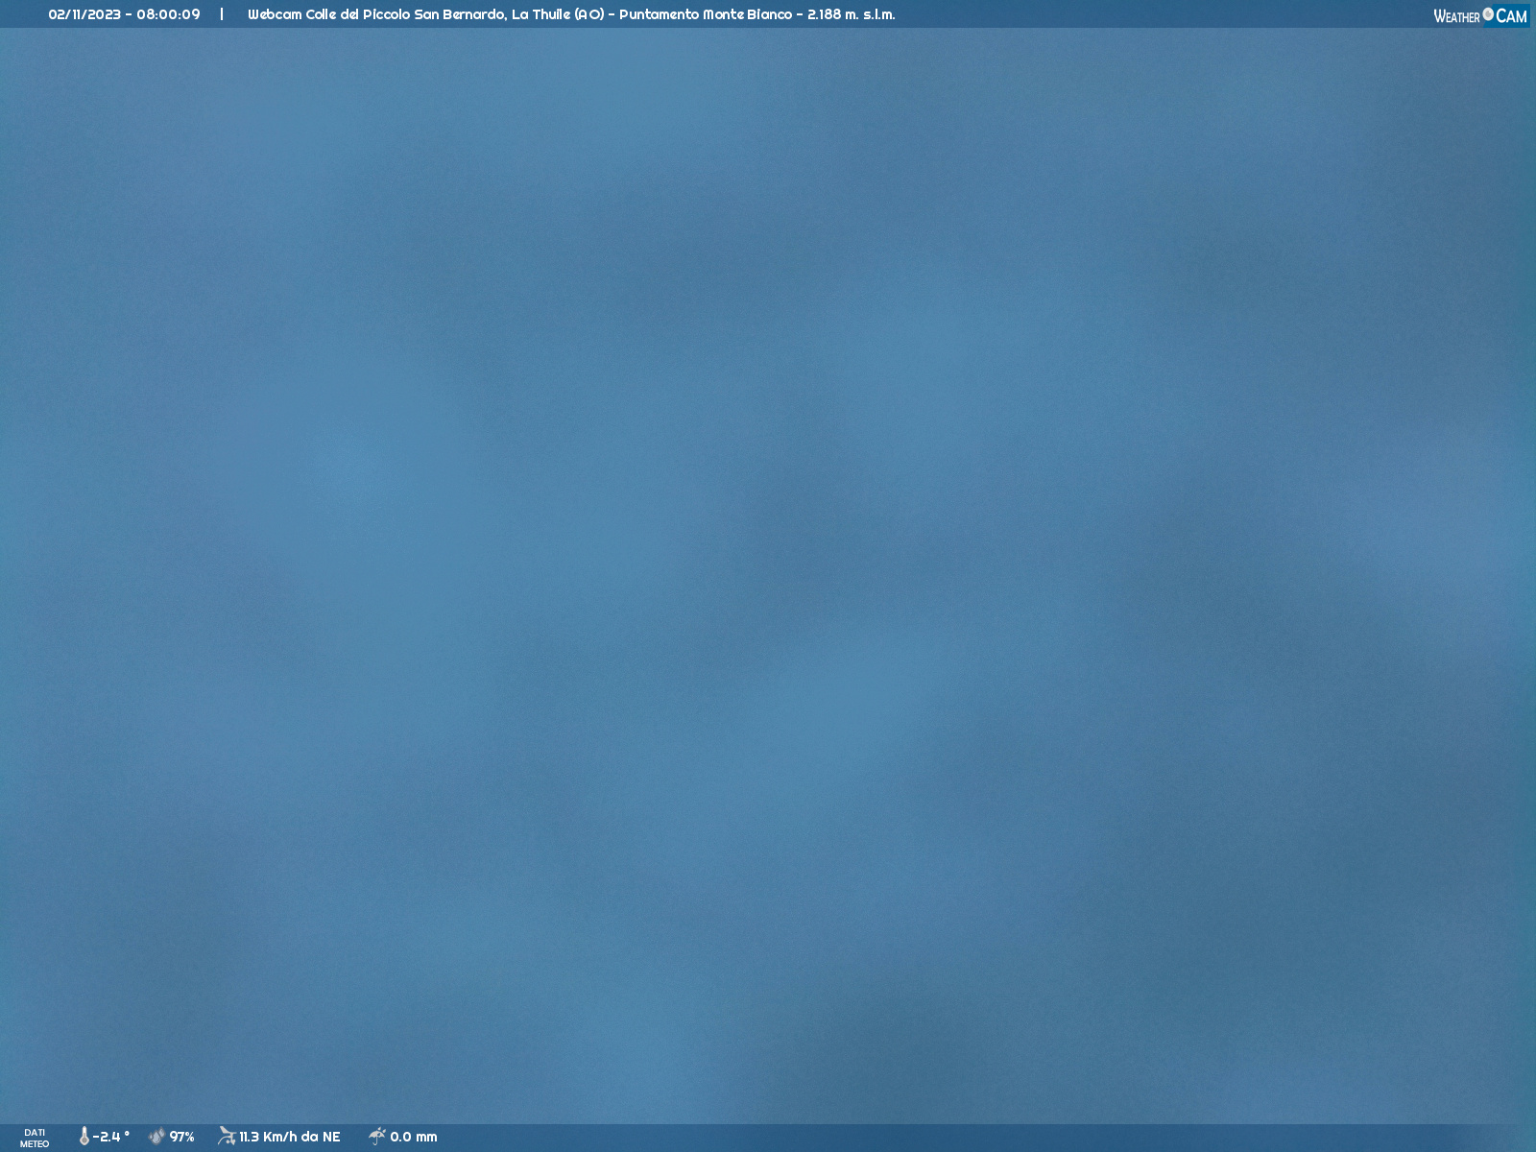
Task: Select the date and time '02/11/2023 - 08:00:09'
Action: [125, 14]
